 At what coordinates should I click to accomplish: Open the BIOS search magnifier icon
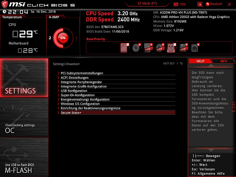[x=200, y=4]
